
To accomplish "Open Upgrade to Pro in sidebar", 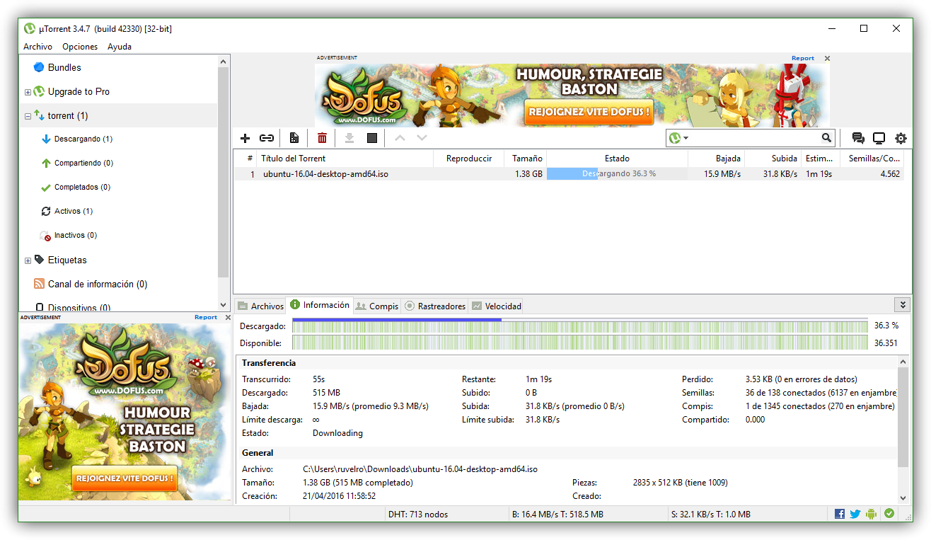I will click(79, 91).
